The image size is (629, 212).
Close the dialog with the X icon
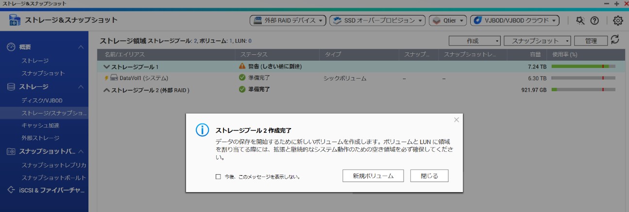tap(456, 120)
